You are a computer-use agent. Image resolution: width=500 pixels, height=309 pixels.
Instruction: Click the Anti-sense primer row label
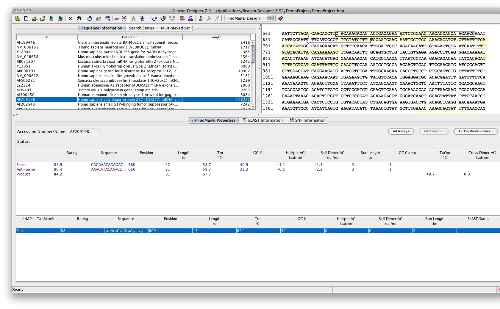(26, 170)
